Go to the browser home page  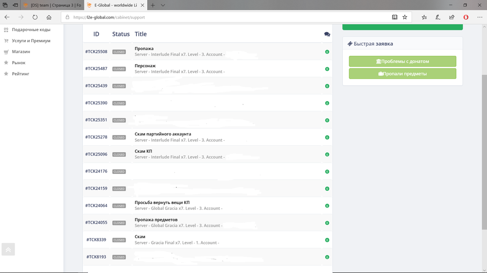(x=49, y=17)
